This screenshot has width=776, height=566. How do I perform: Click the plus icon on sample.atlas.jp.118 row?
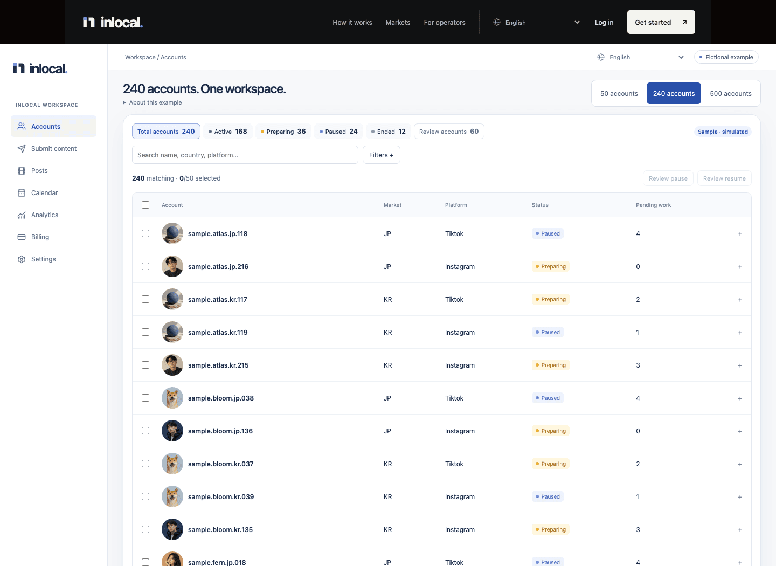pyautogui.click(x=740, y=234)
